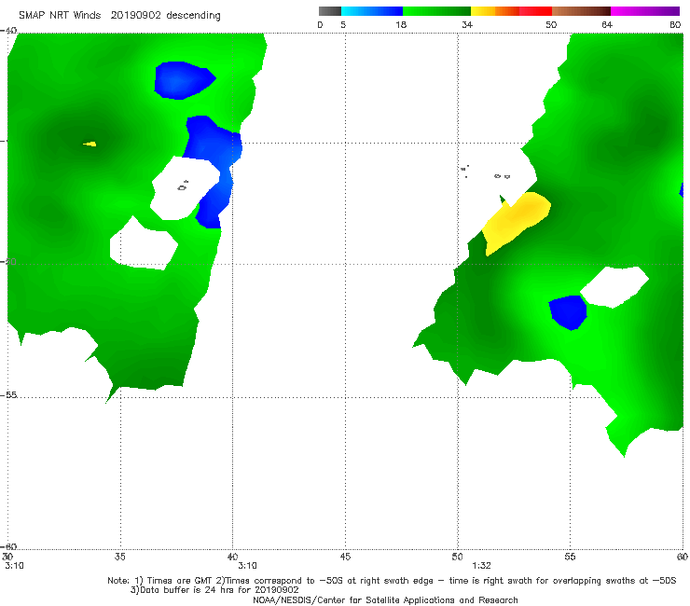Click the blue patch near longitude 55 below -50
690x606 pixels.
(568, 312)
